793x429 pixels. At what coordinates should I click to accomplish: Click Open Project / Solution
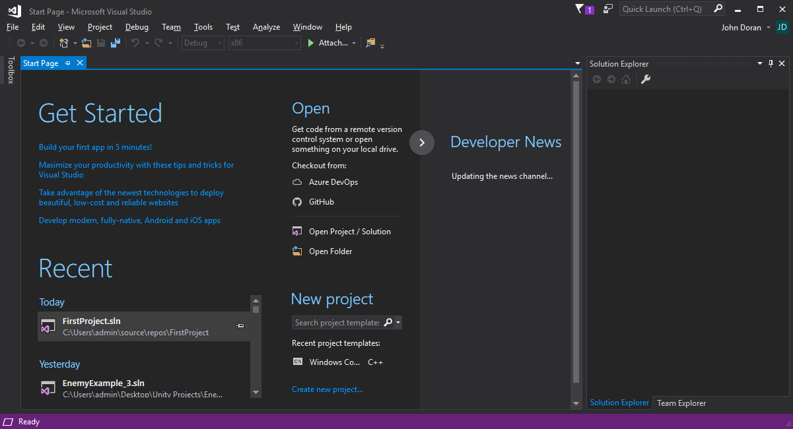tap(342, 232)
